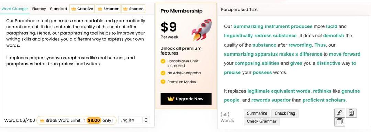This screenshot has width=371, height=132.
Task: Click Break Word Limit in $9.00 offer
Action: (x=76, y=120)
